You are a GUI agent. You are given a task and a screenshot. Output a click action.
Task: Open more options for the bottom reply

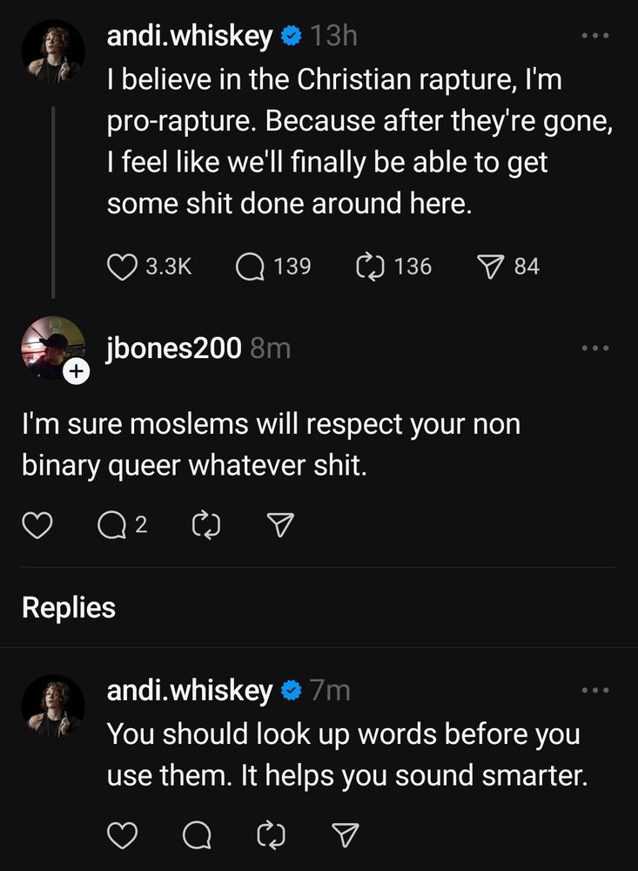[595, 691]
